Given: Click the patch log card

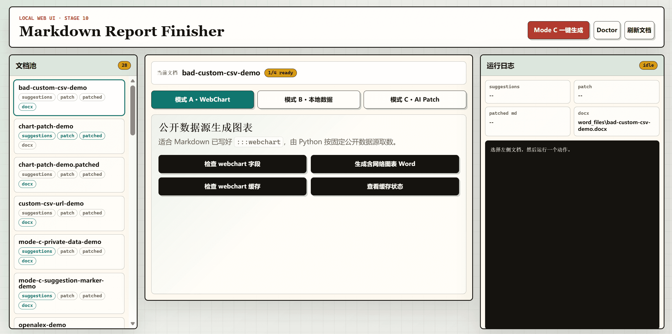Looking at the screenshot, I should [x=616, y=92].
